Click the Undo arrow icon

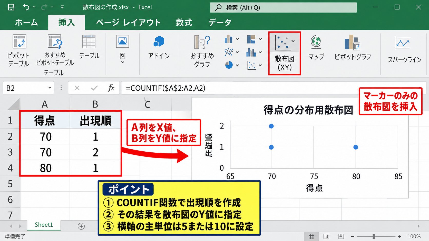point(26,7)
